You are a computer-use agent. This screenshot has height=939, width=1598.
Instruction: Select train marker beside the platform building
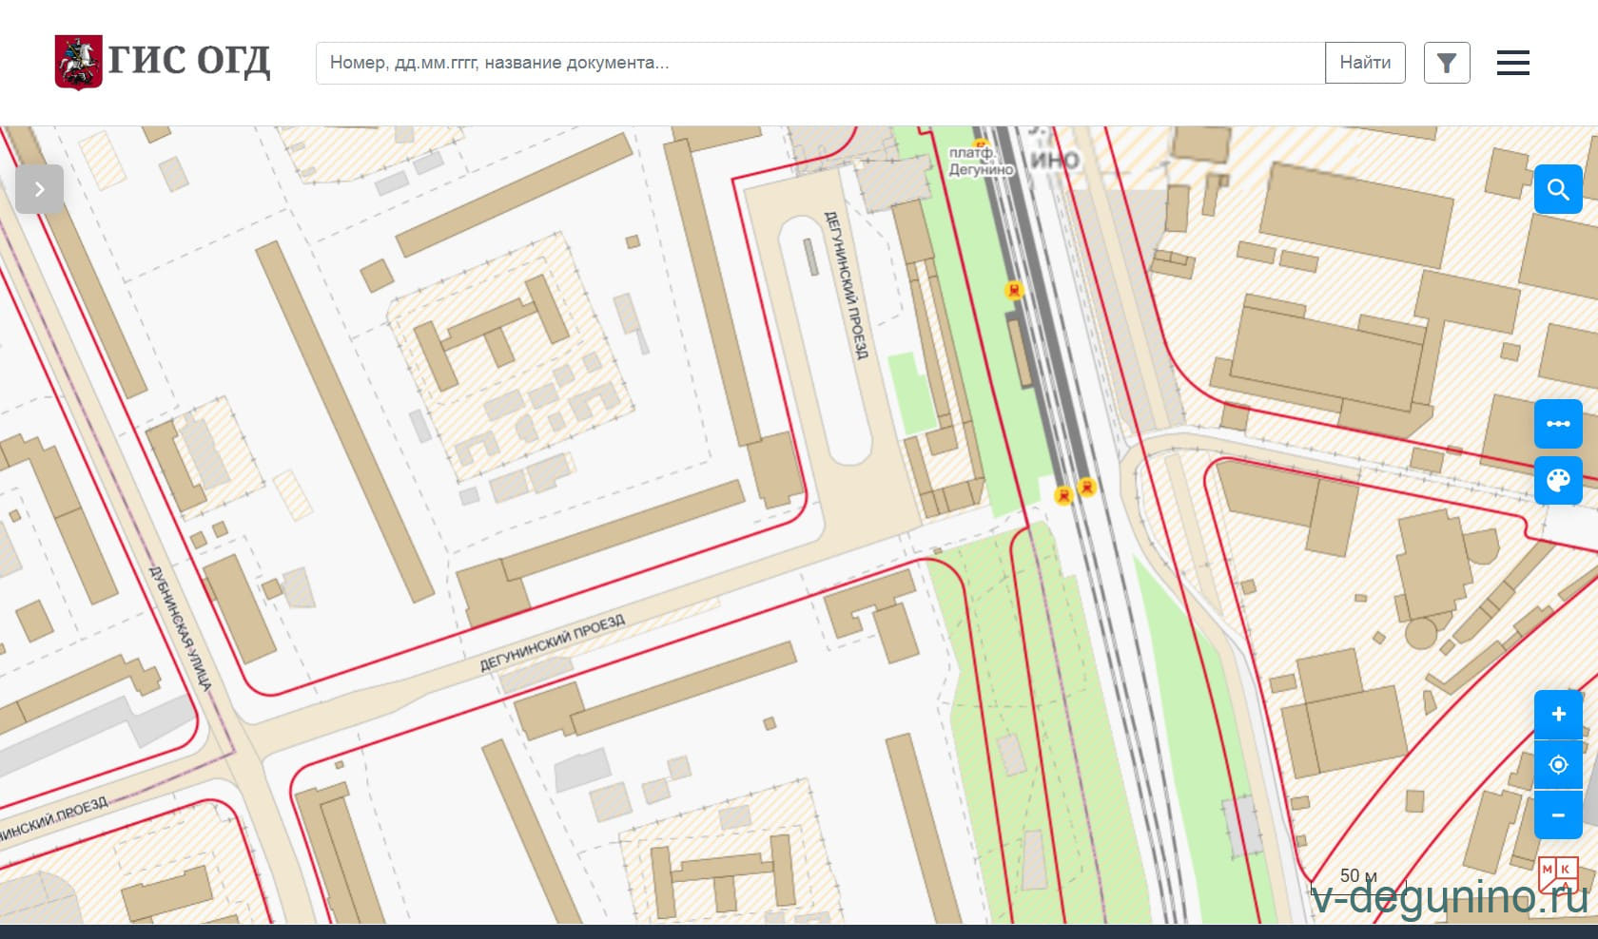pos(1014,290)
